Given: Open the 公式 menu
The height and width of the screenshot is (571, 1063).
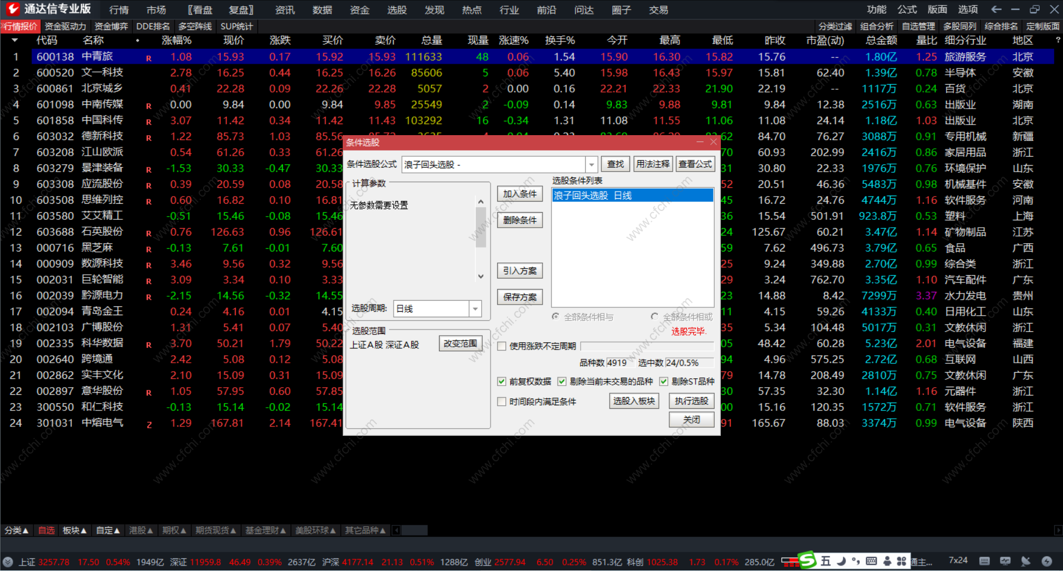Looking at the screenshot, I should click(x=907, y=9).
